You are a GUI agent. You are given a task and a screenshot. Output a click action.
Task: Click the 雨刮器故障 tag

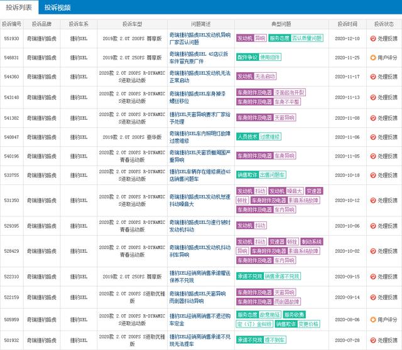click(x=287, y=302)
